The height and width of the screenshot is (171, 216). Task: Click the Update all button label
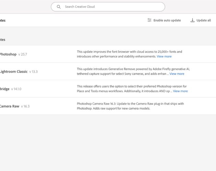204,20
